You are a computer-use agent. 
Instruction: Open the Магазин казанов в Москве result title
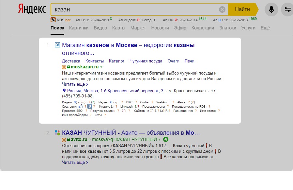coord(128,49)
